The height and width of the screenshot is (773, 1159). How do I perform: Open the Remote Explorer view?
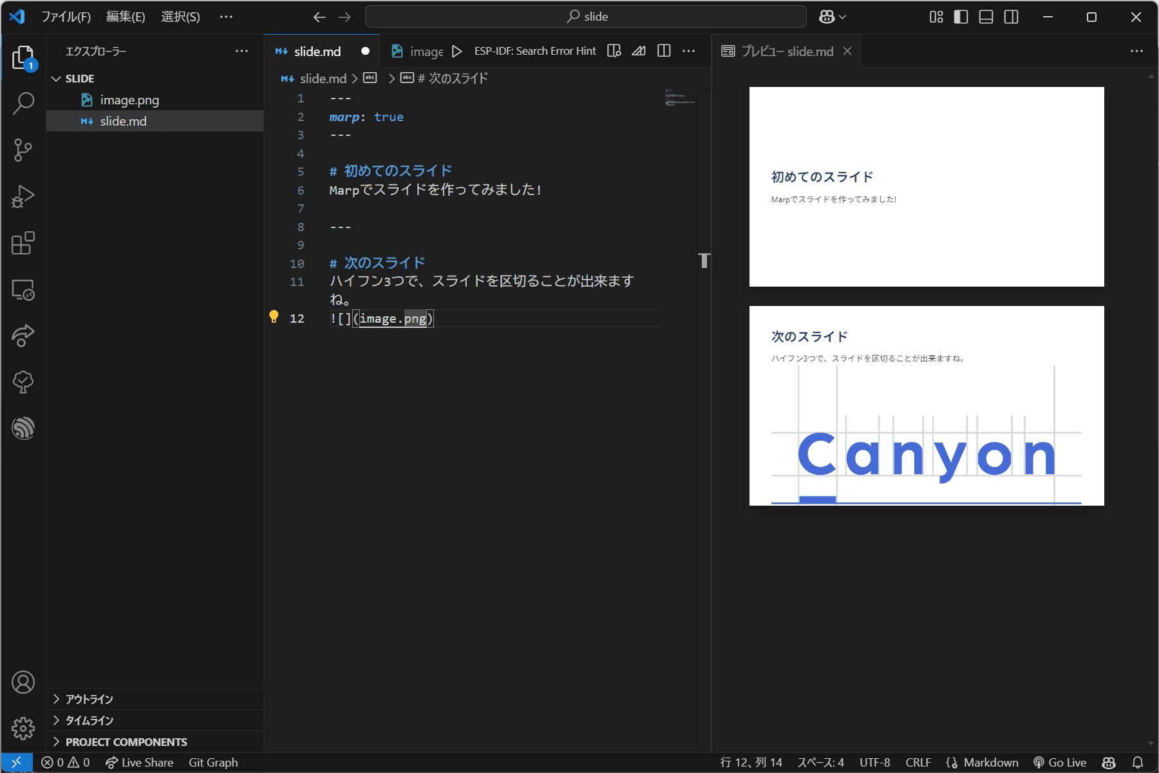pos(23,291)
